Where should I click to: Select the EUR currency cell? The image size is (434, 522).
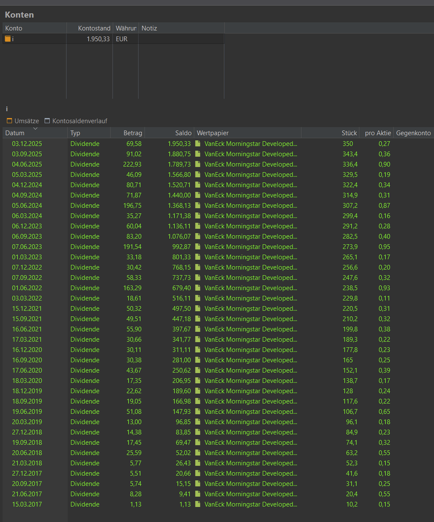121,39
